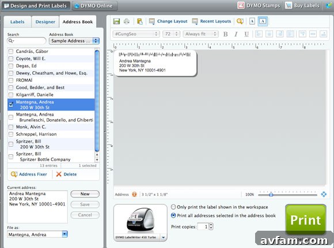The image size is (334, 248).
Task: Click the green save disk icon
Action: [x=116, y=21]
